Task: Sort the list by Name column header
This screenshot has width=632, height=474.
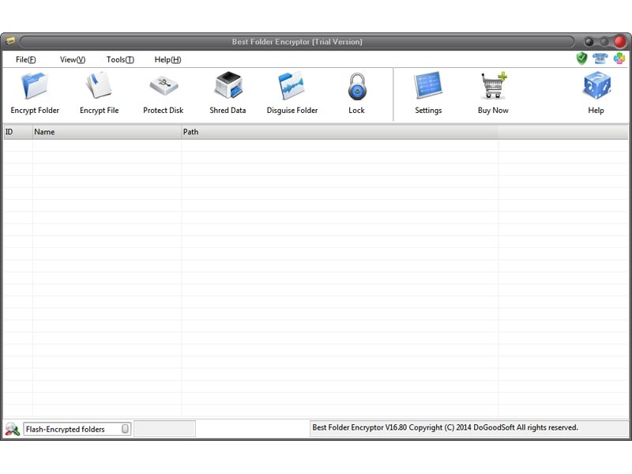Action: point(107,132)
